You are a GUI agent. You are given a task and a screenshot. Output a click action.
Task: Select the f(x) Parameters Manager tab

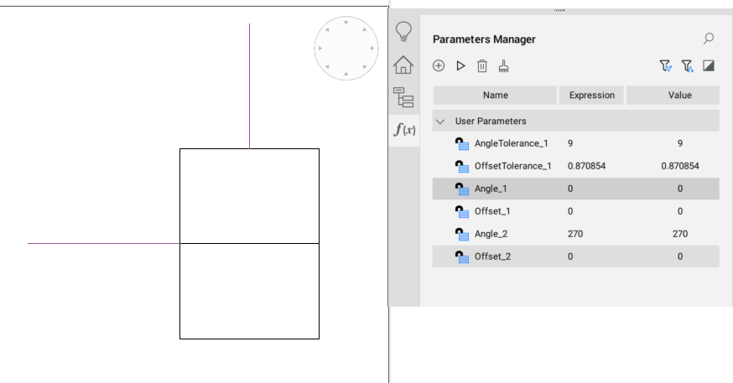point(404,130)
